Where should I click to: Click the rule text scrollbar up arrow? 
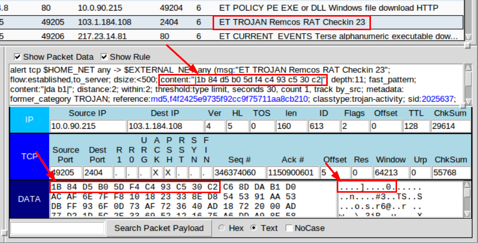468,67
